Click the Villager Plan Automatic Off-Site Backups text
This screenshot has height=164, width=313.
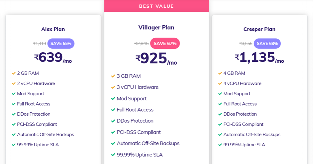tap(148, 143)
